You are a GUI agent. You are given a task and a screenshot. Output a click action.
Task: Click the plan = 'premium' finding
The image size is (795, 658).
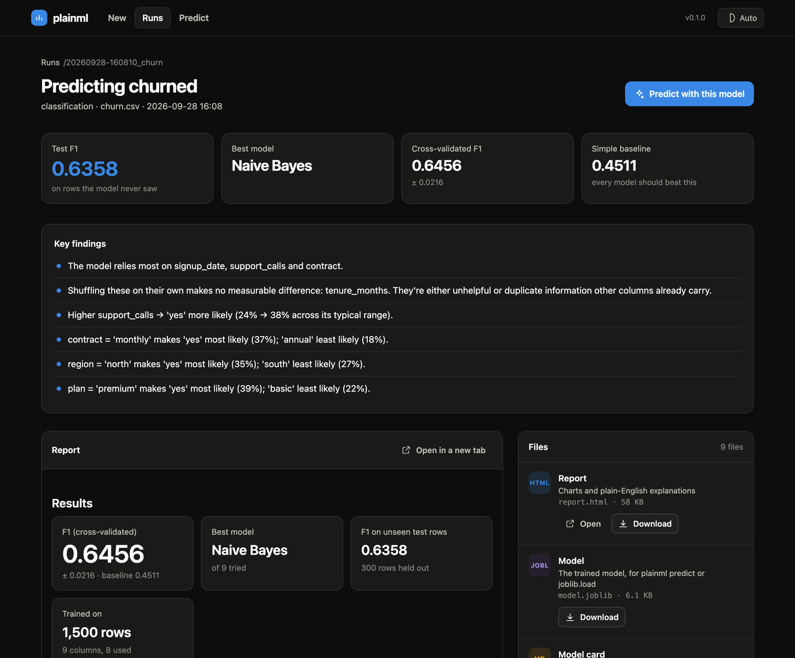click(219, 388)
